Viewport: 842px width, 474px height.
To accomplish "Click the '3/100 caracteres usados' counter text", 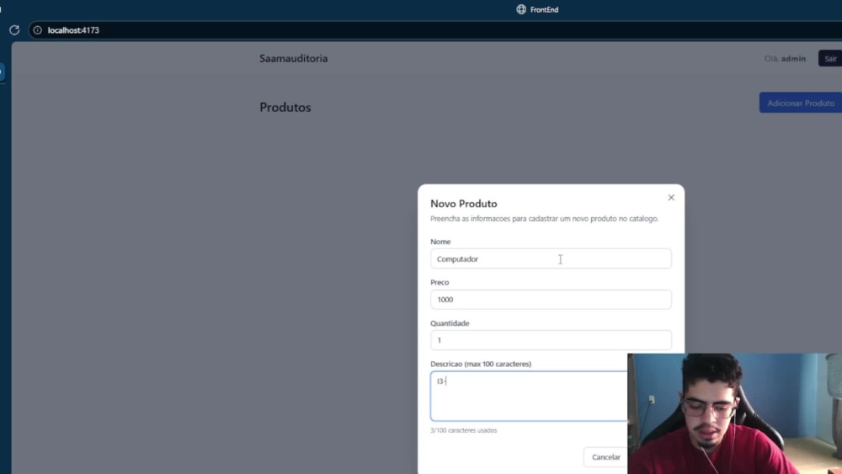I will (463, 430).
